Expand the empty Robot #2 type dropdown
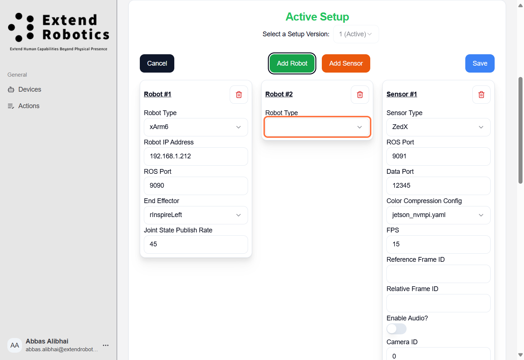This screenshot has width=524, height=360. coord(317,127)
